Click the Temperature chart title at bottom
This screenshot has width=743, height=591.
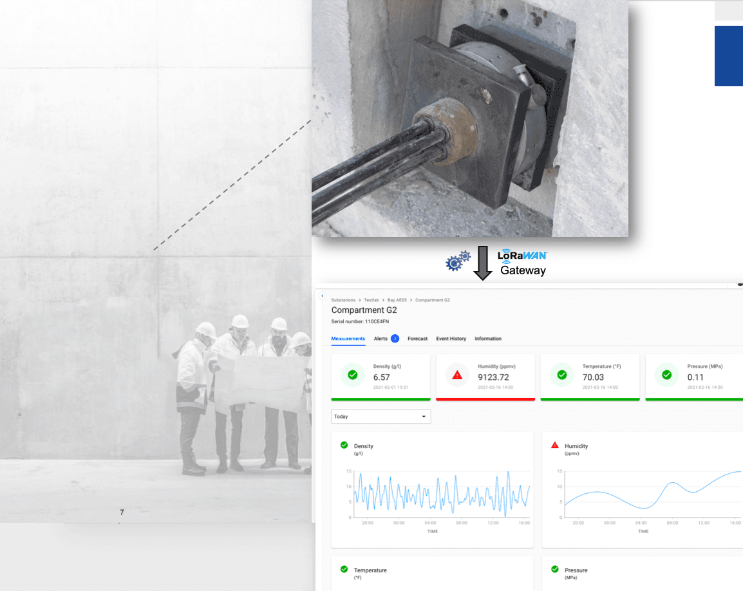370,570
